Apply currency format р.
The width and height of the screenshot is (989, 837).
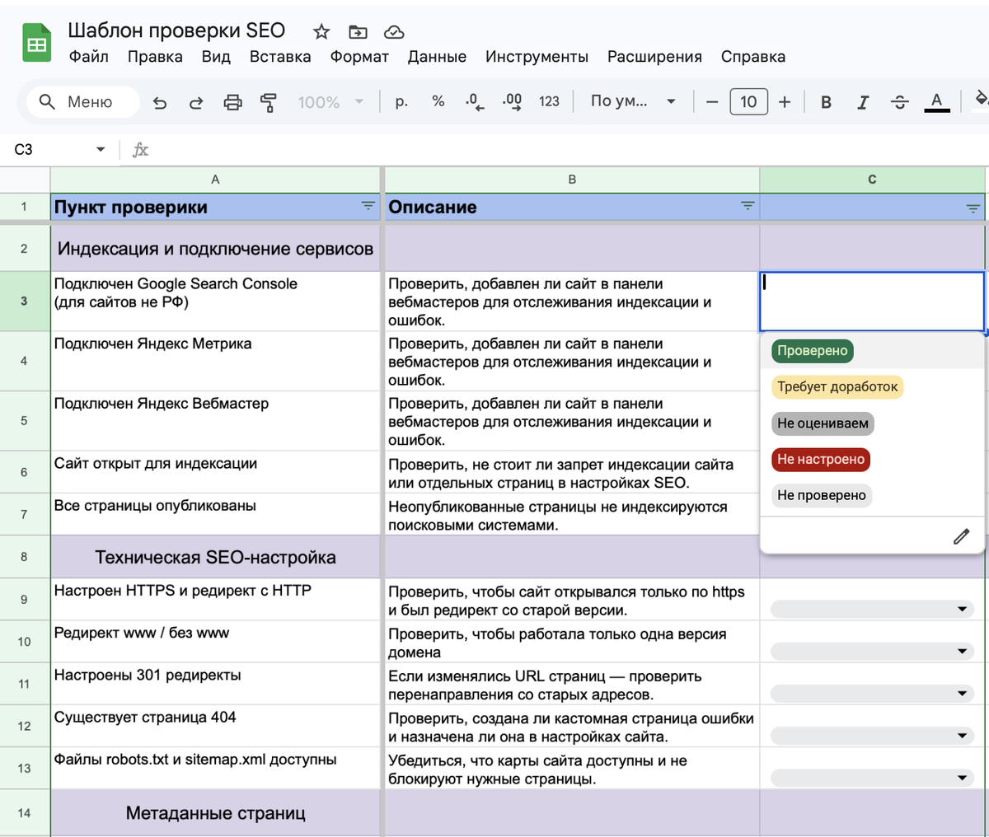pyautogui.click(x=401, y=101)
